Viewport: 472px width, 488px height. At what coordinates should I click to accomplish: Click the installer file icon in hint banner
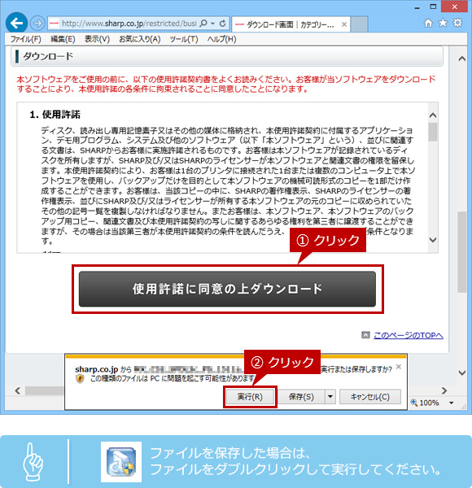click(121, 462)
